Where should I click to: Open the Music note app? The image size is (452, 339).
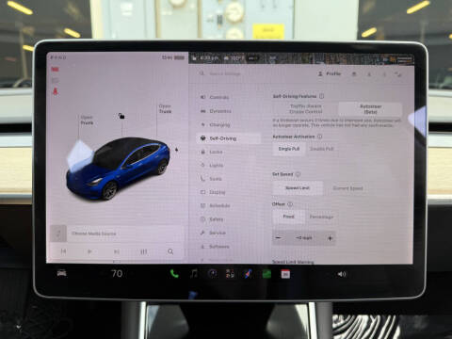[x=194, y=274]
